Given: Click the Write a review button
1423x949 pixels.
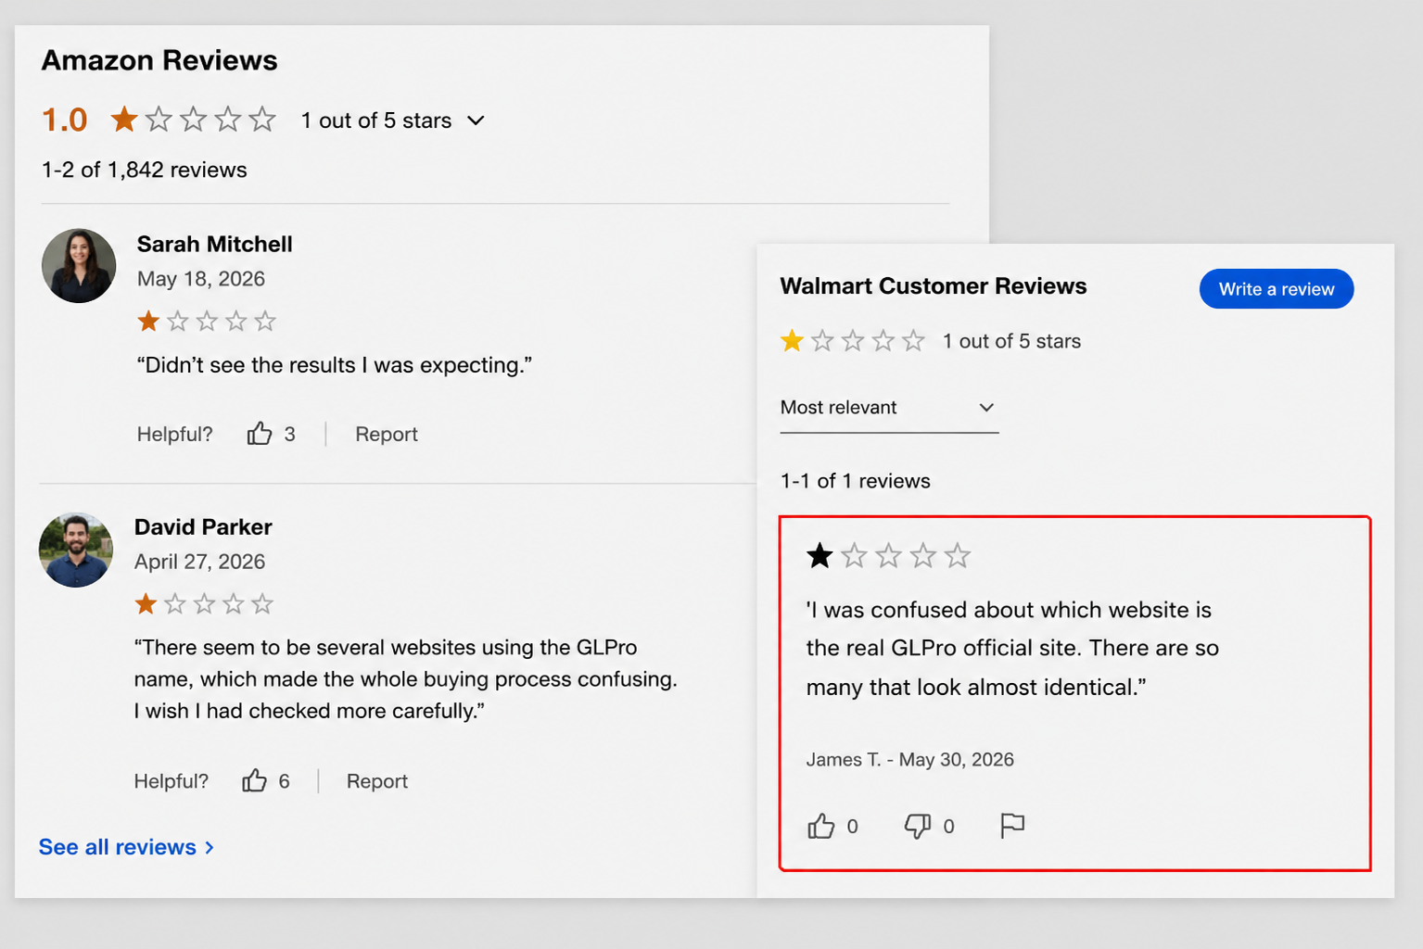Looking at the screenshot, I should coord(1277,289).
